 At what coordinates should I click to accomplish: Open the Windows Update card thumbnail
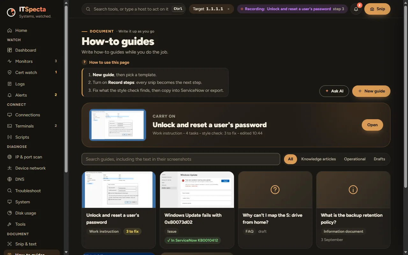coord(197,190)
